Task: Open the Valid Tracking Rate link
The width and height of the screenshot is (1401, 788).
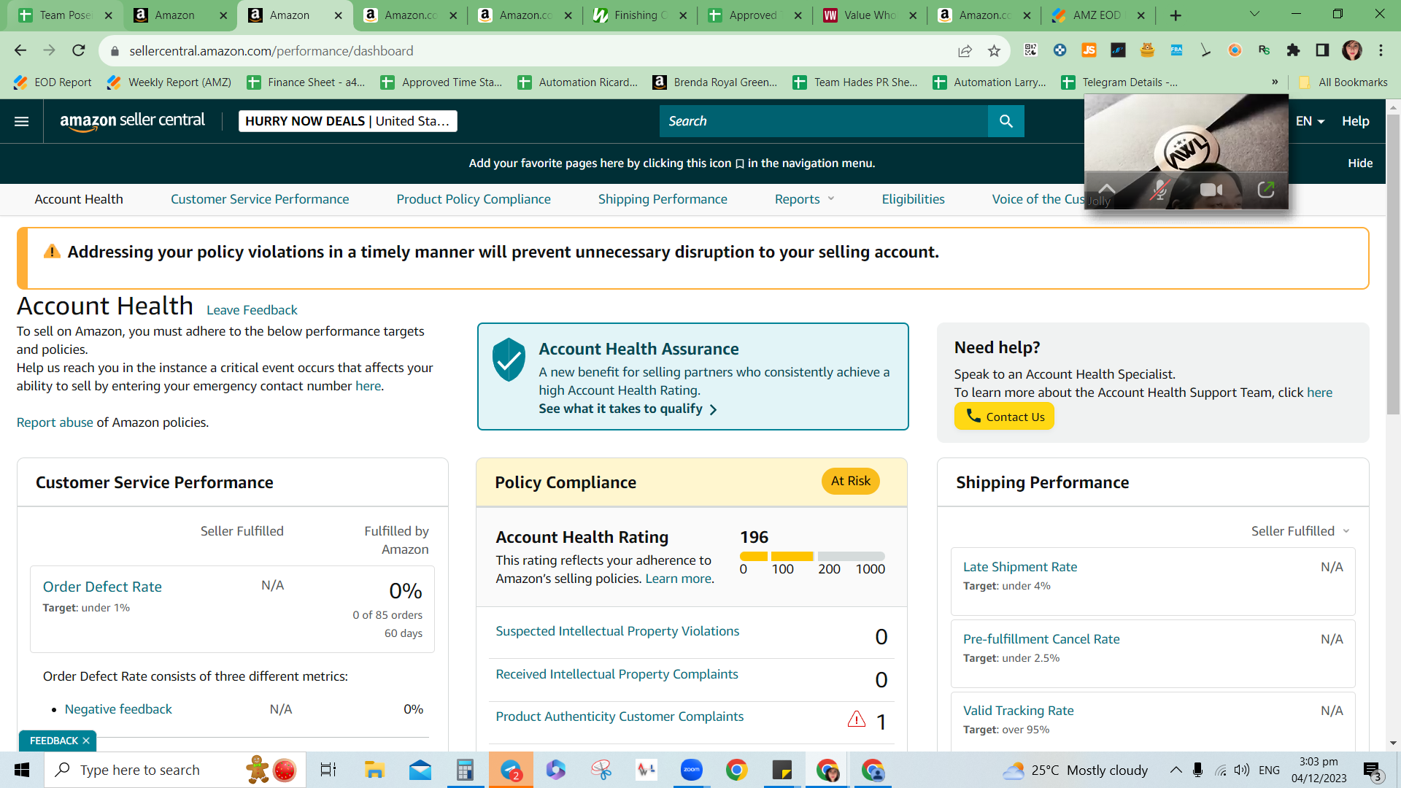Action: (1019, 711)
